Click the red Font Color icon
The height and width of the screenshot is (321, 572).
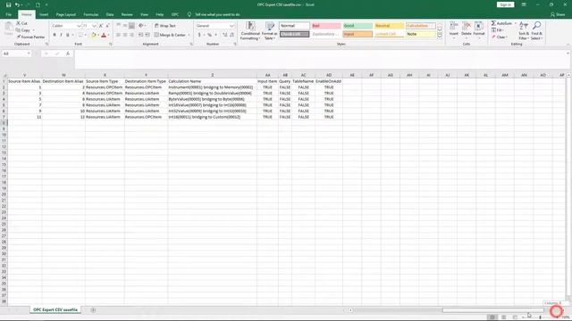tap(104, 35)
